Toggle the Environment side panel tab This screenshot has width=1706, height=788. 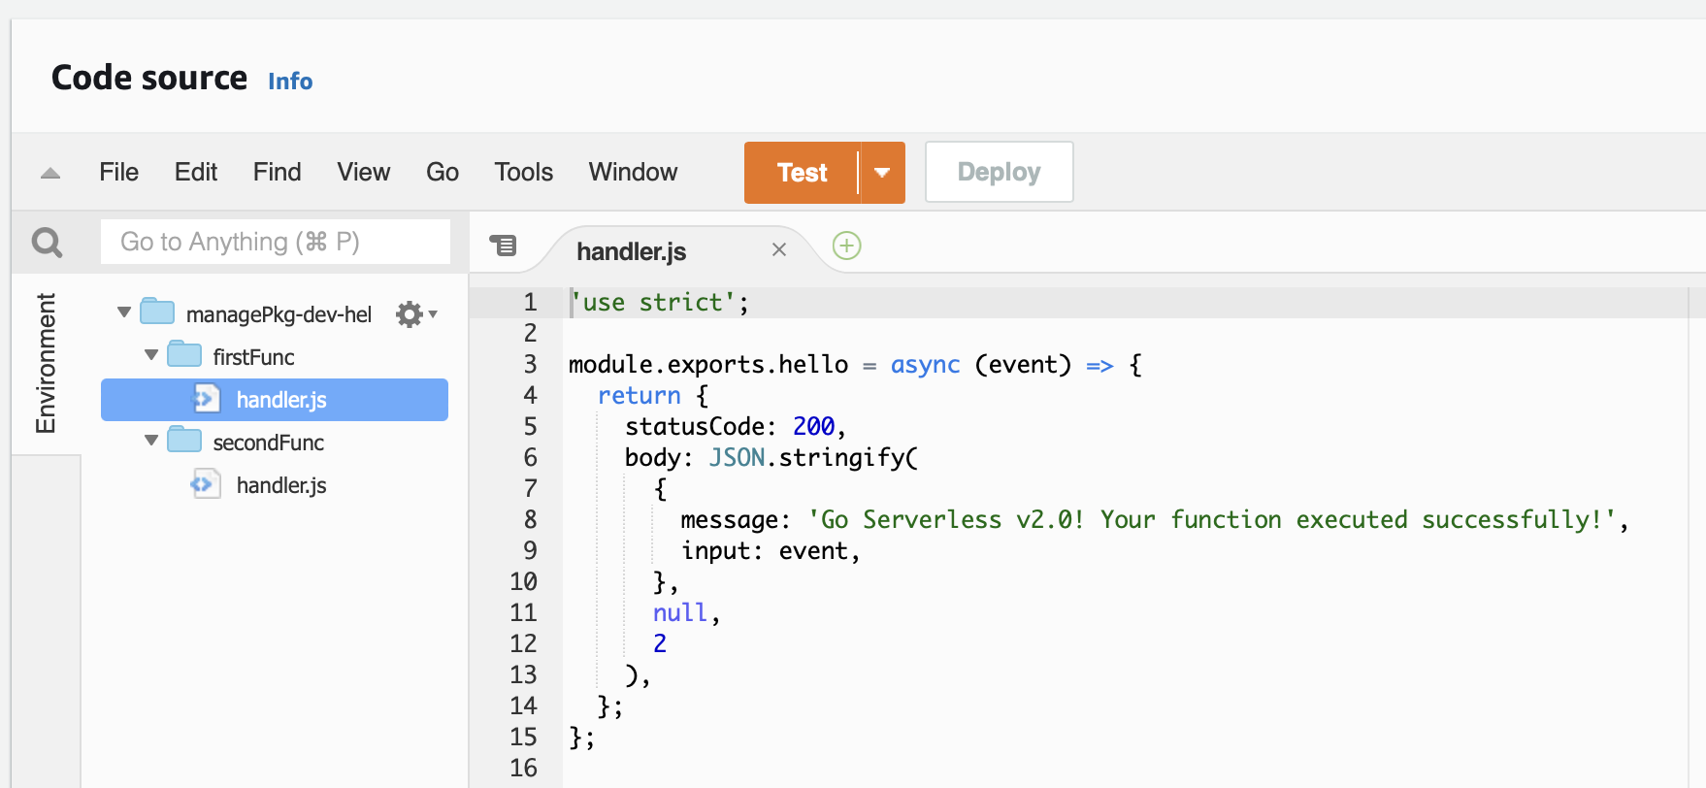(46, 363)
